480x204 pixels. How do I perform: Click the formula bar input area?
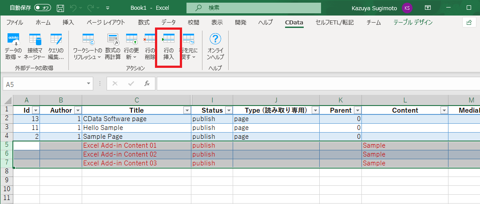[x=318, y=84]
